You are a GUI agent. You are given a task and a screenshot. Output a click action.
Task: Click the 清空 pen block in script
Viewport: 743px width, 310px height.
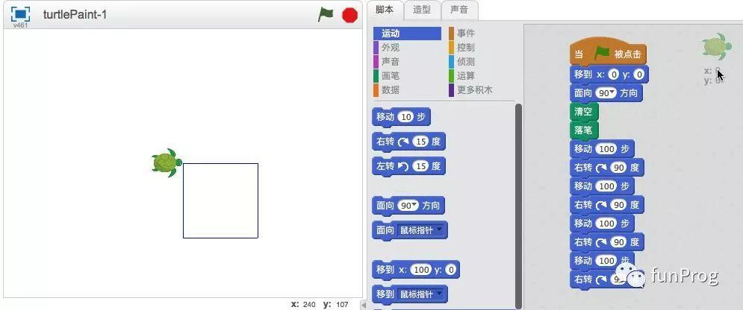coord(584,112)
